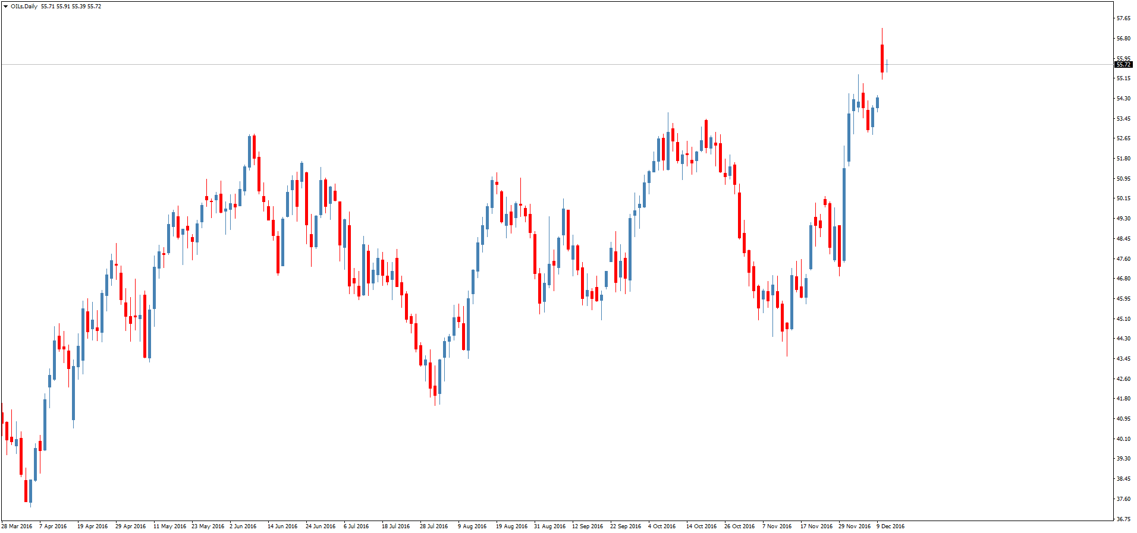Screen dimensions: 1137x533
Task: Click the OHLC values 55.71 55.91 55.39 55.72
Action: pyautogui.click(x=71, y=7)
